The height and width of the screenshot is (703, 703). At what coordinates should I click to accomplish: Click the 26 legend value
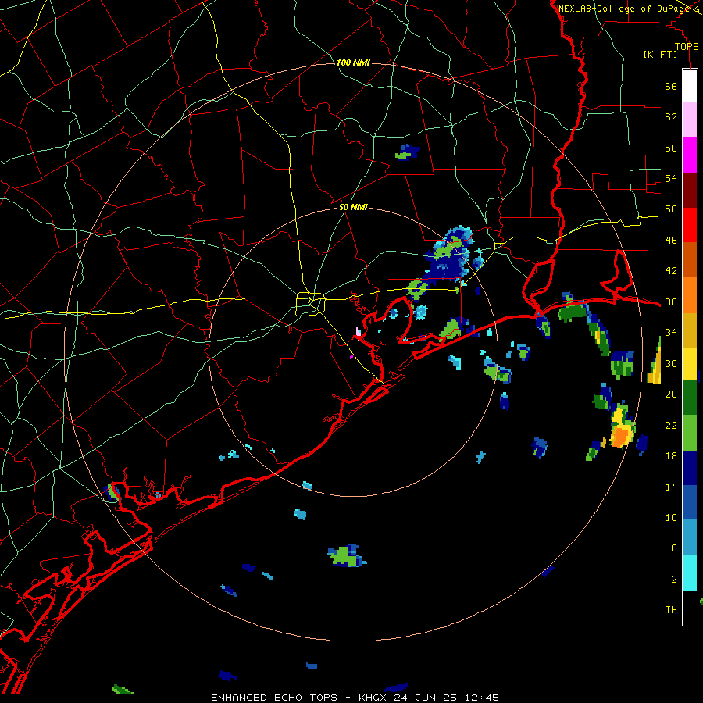point(671,394)
